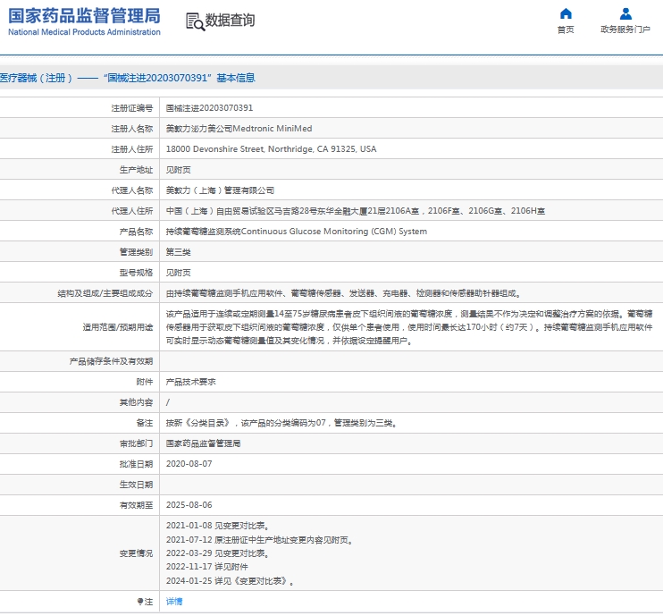This screenshot has height=616, width=663.
Task: Click the 注册人名称 row label
Action: 131,129
